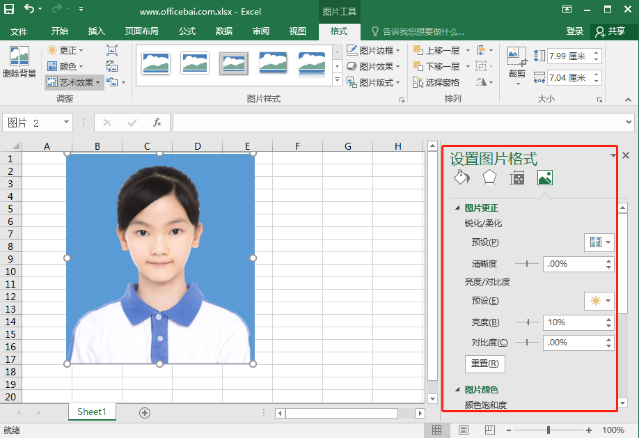Image resolution: width=639 pixels, height=438 pixels.
Task: Click the 共享 (Share) button
Action: (x=610, y=31)
